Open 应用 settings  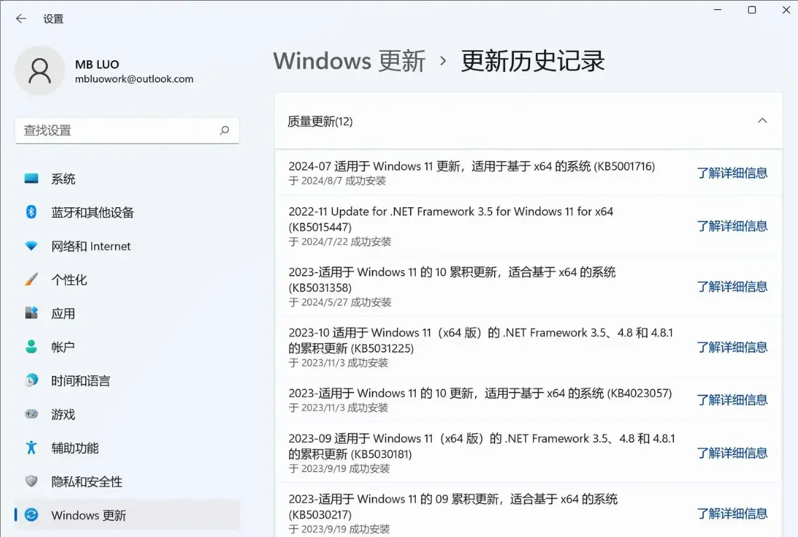coord(127,314)
